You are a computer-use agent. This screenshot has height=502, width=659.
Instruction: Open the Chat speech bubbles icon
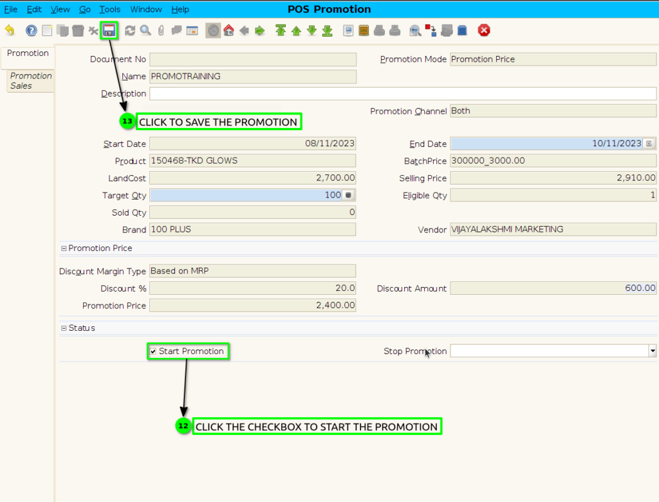[x=176, y=30]
